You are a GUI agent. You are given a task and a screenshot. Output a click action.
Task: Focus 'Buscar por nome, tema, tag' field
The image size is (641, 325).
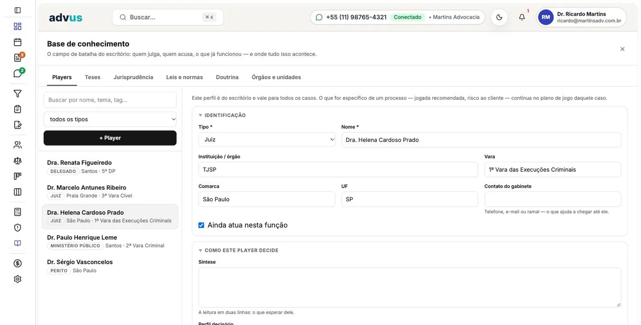pos(110,100)
